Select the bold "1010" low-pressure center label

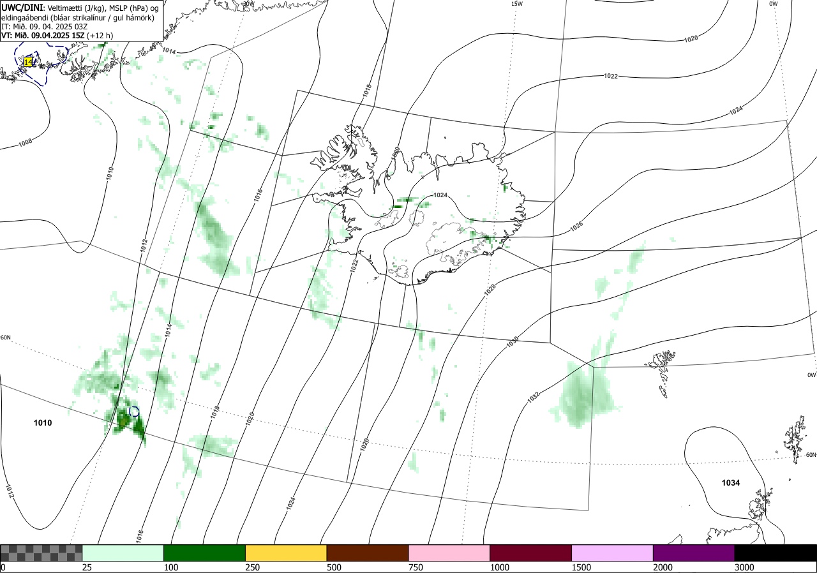[43, 423]
